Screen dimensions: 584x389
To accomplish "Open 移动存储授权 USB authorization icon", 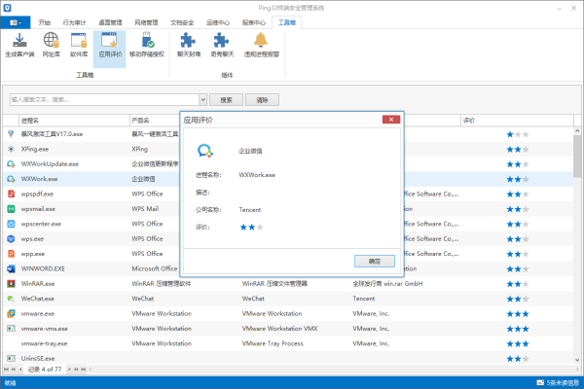I will (147, 40).
